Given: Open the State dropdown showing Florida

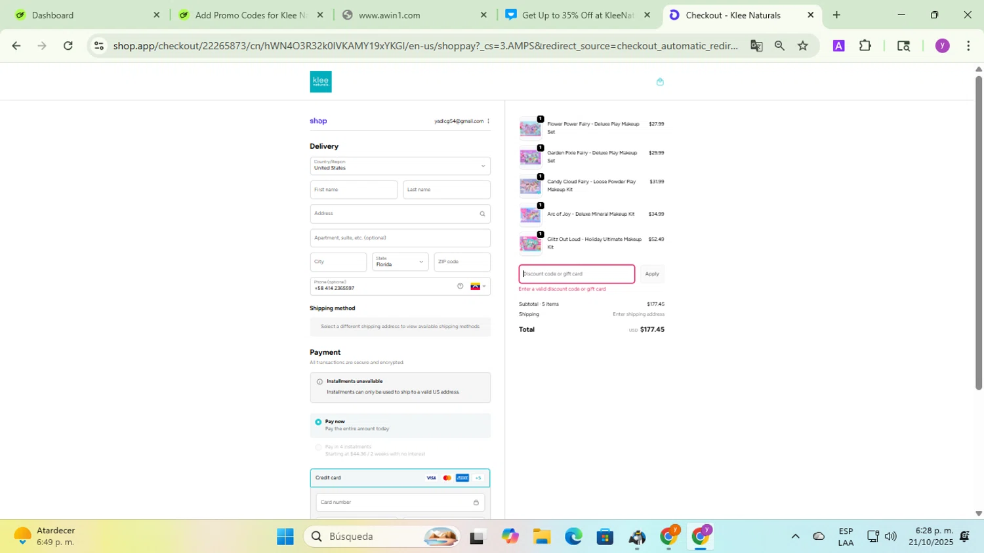Looking at the screenshot, I should [400, 262].
